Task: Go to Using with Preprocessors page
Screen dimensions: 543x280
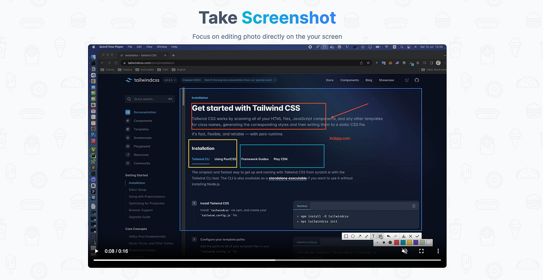Action: [147, 196]
